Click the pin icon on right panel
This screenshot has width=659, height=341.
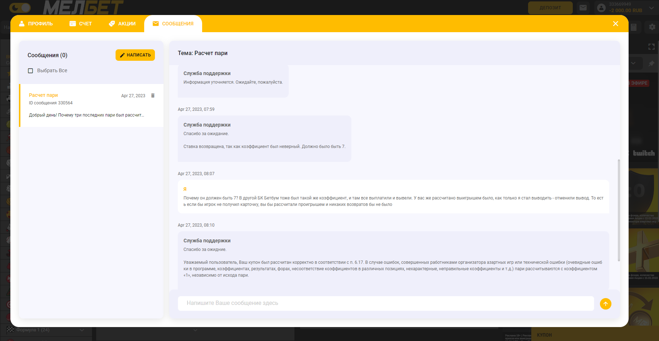point(651,63)
